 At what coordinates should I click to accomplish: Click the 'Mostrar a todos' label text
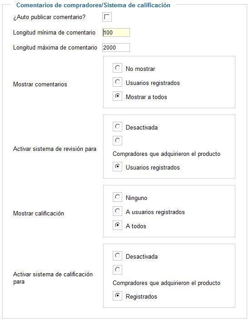pos(146,97)
